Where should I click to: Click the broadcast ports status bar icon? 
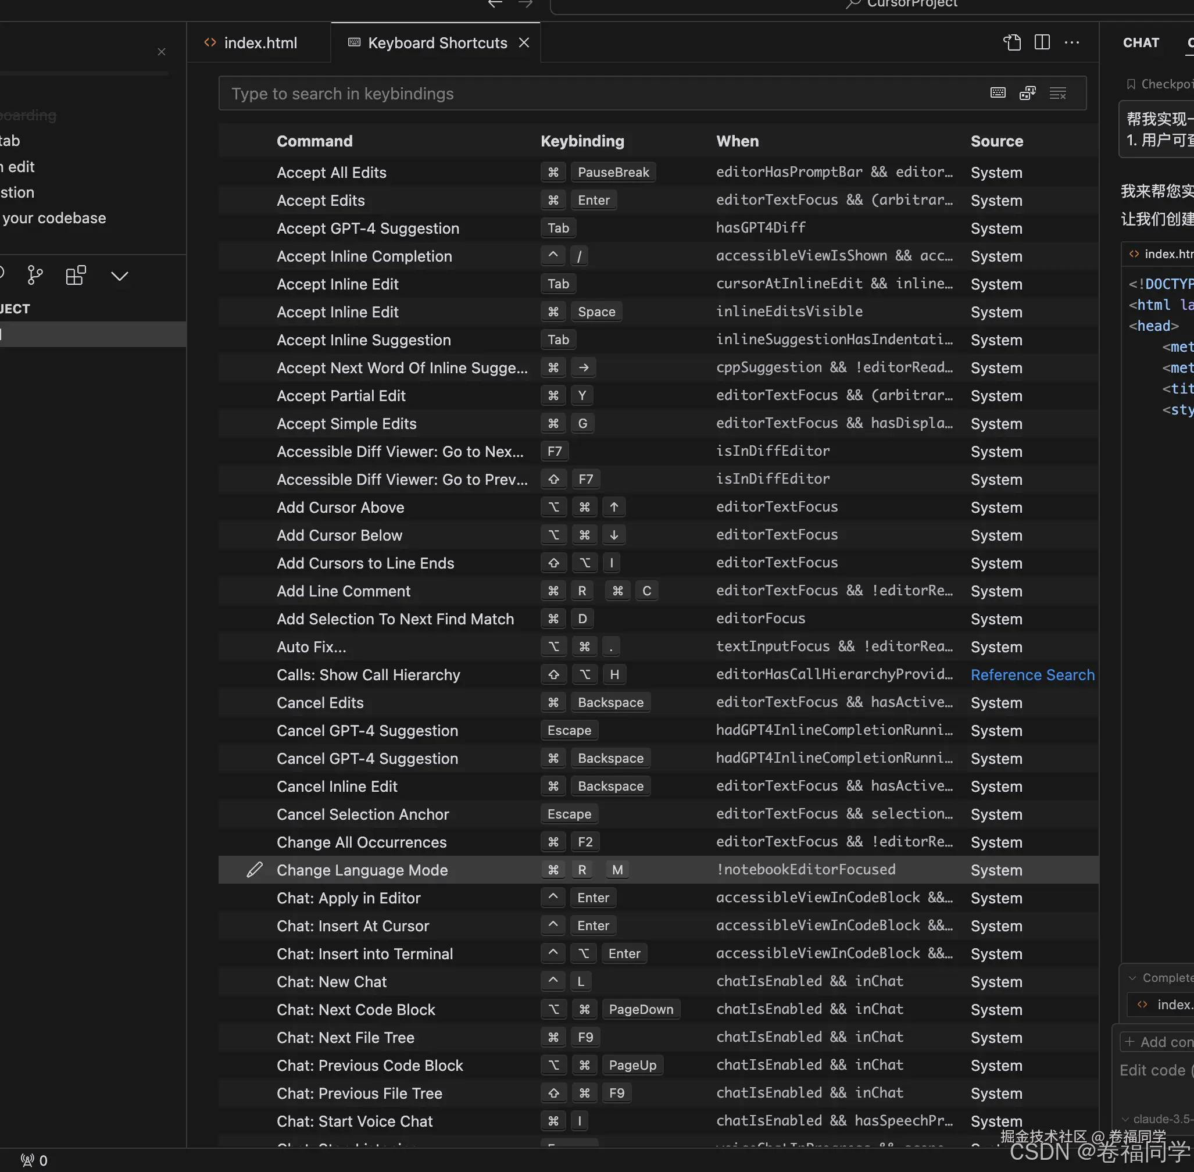pyautogui.click(x=28, y=1160)
